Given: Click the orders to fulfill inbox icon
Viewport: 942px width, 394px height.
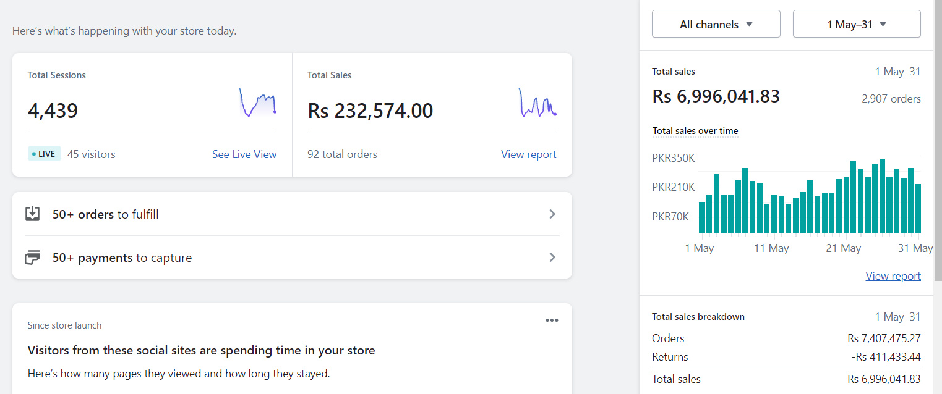Looking at the screenshot, I should pos(32,214).
